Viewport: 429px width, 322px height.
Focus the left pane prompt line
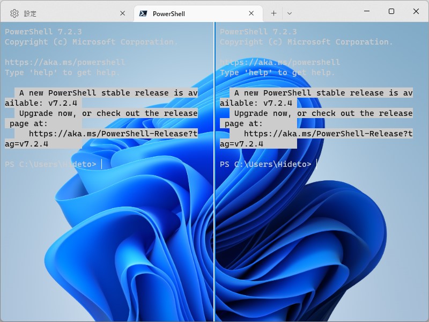(53, 164)
